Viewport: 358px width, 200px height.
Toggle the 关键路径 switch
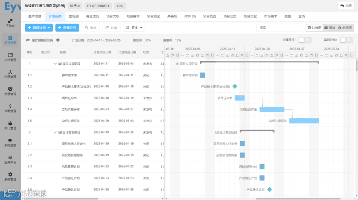coord(305,40)
